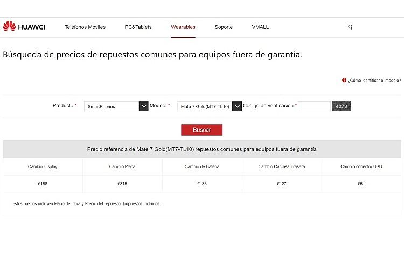
Task: Select the €133 price cell
Action: point(202,184)
